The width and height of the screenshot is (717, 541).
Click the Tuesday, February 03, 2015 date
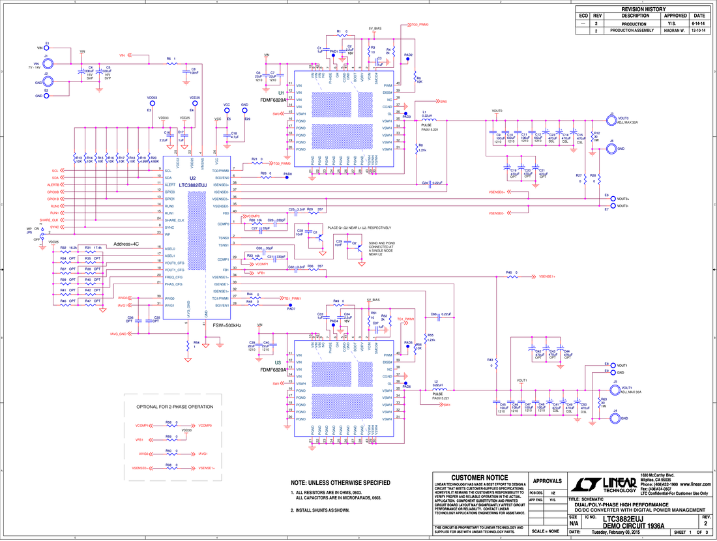coord(616,533)
